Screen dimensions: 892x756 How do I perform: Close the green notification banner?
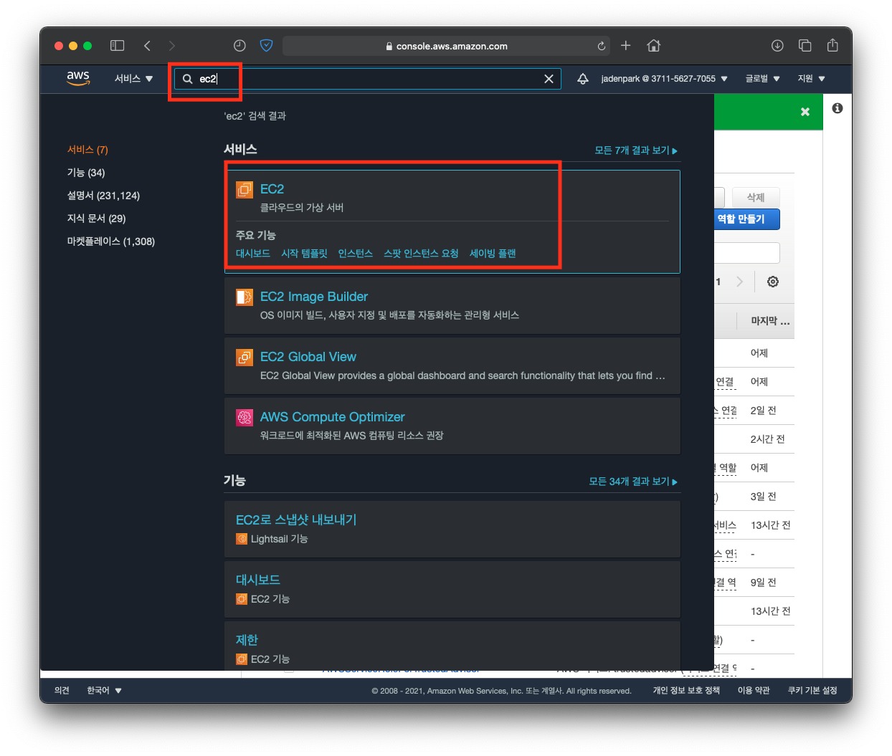[805, 112]
